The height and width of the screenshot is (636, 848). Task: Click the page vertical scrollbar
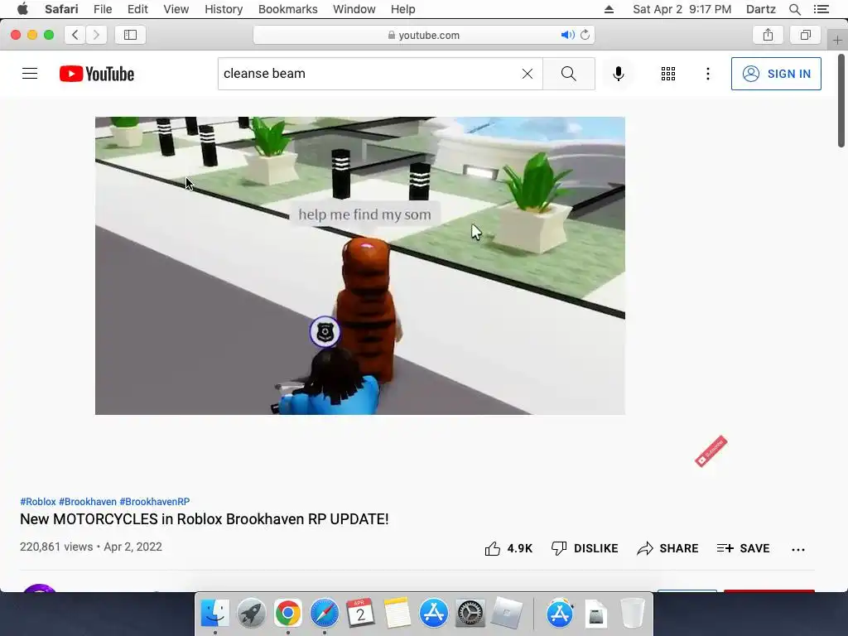click(x=841, y=100)
